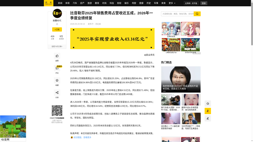Viewport: 253px width, 142px height.
Task: Open the 房产 nav item
Action: tap(82, 3)
